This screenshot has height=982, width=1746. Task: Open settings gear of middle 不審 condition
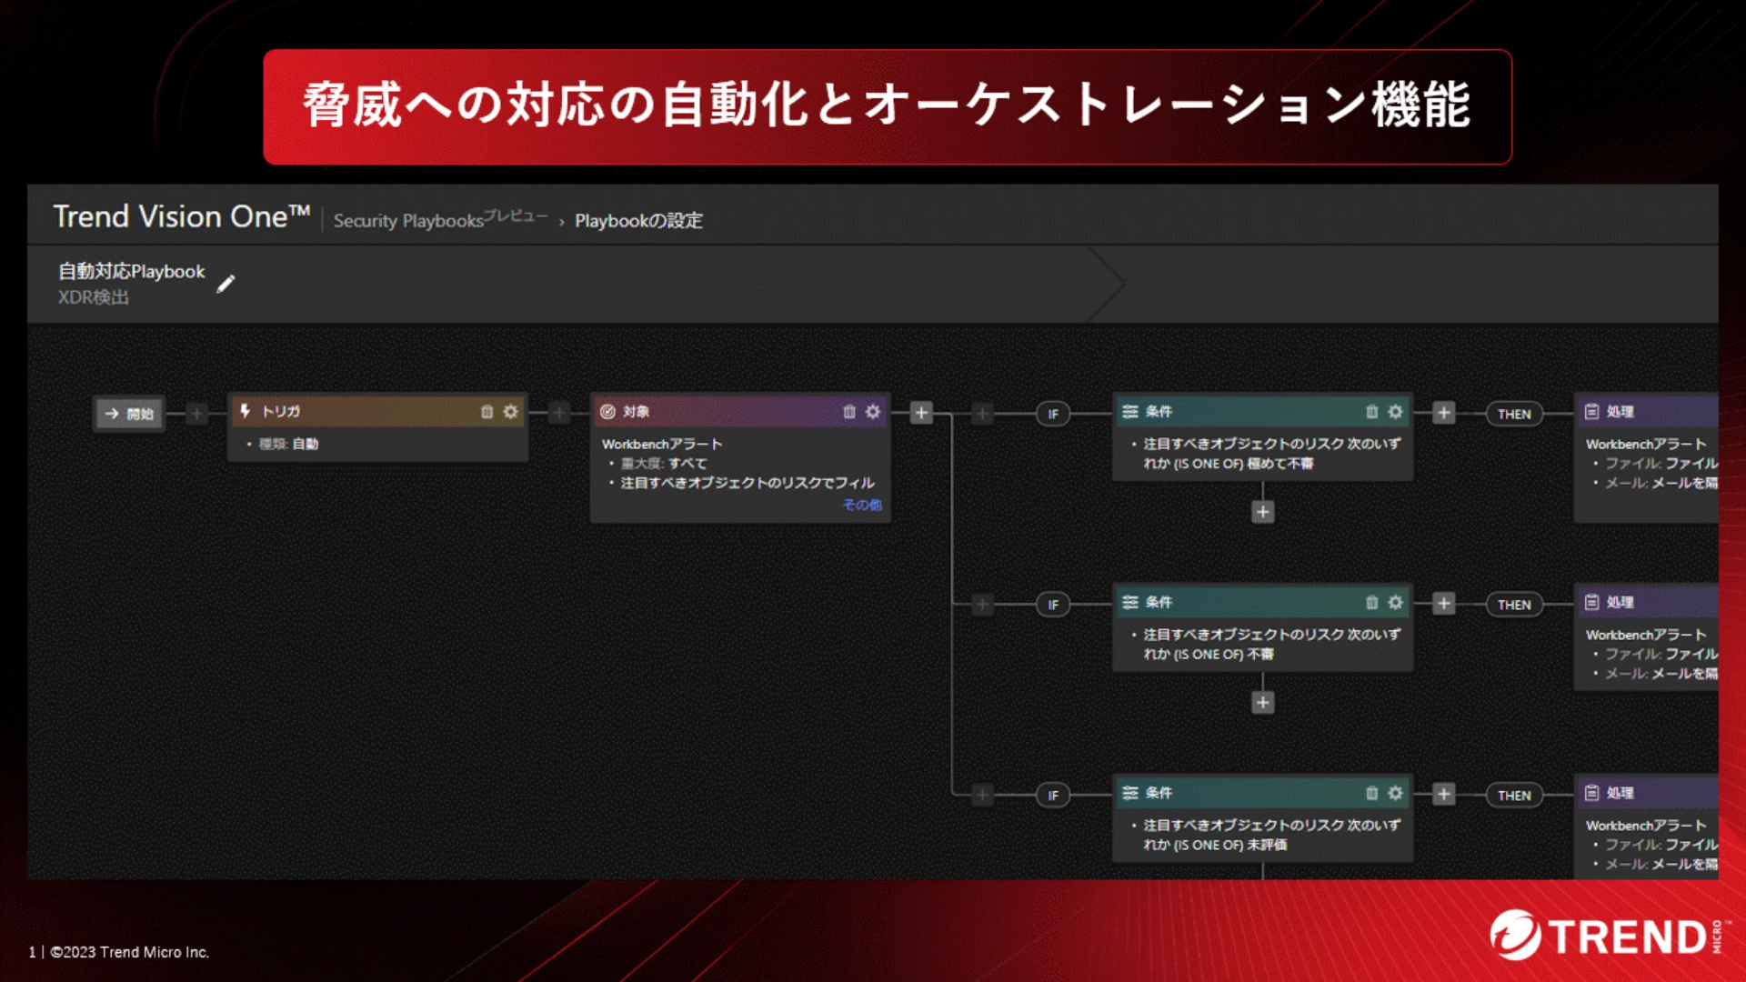[1395, 603]
